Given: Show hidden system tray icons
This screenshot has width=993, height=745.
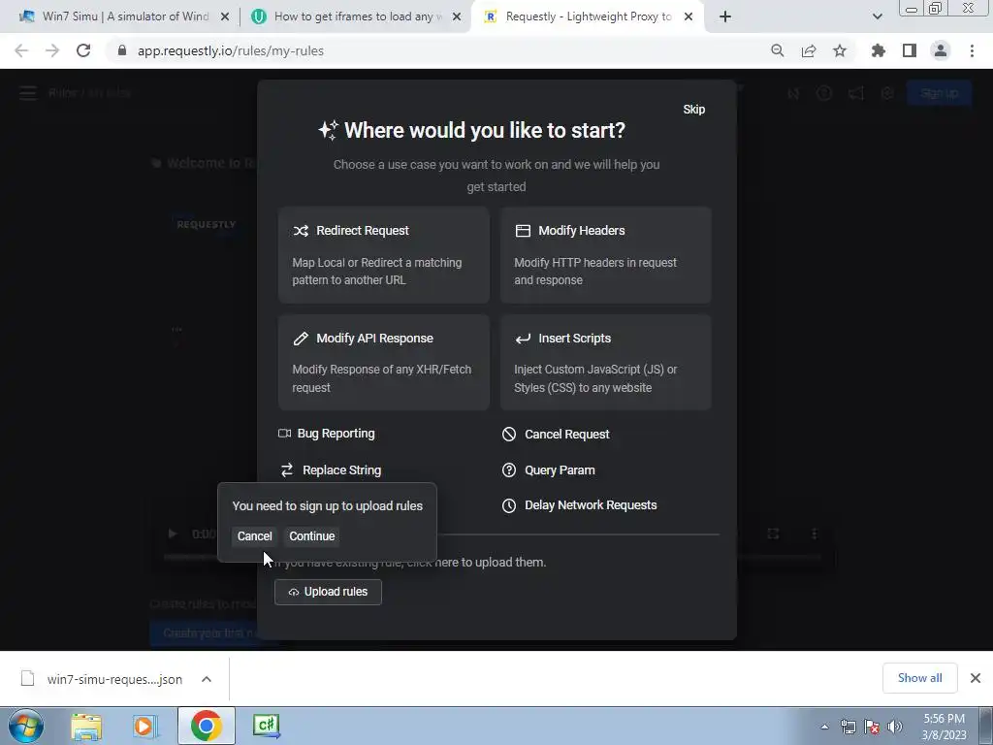Looking at the screenshot, I should pyautogui.click(x=824, y=727).
